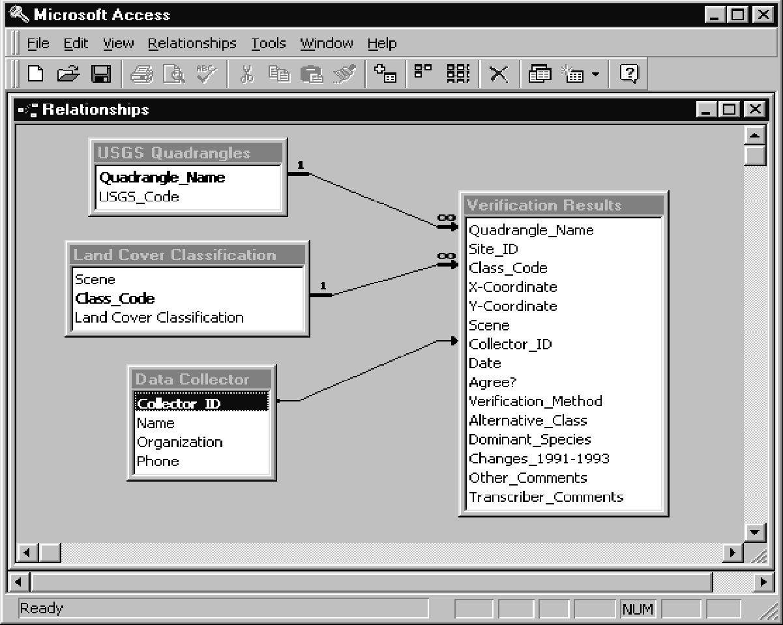The height and width of the screenshot is (625, 783).
Task: Click the Open Database folder icon
Action: pyautogui.click(x=68, y=75)
